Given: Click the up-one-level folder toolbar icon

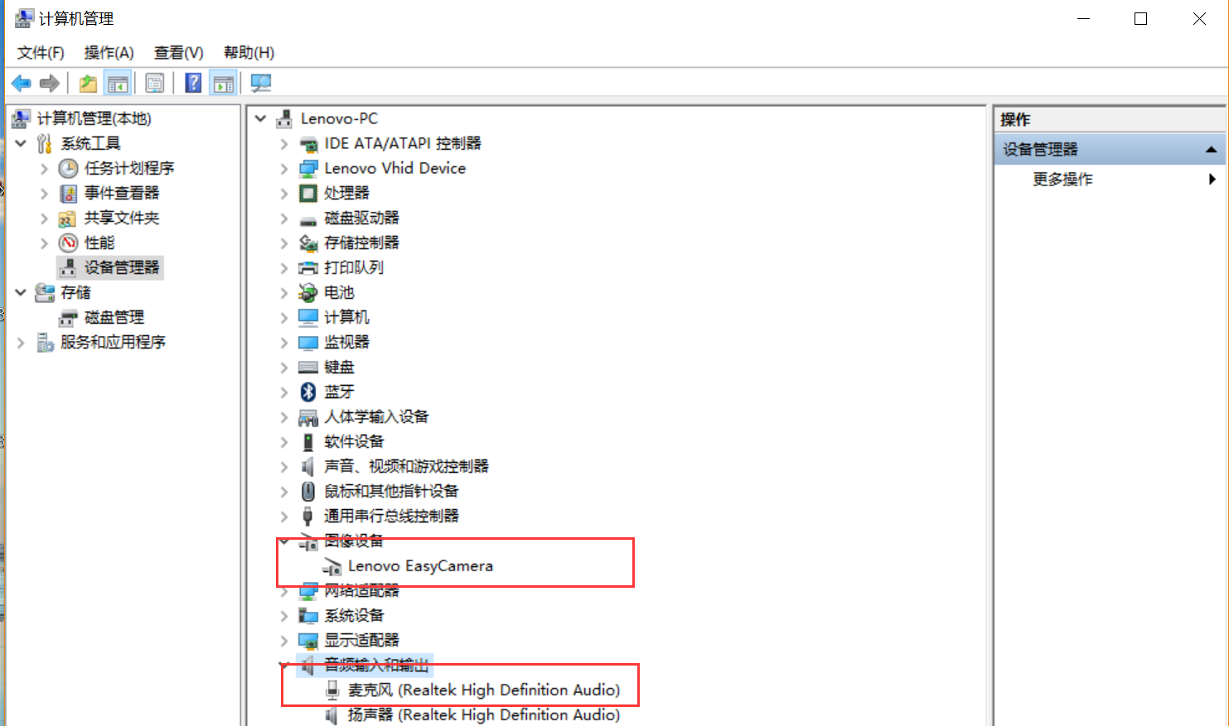Looking at the screenshot, I should point(88,83).
